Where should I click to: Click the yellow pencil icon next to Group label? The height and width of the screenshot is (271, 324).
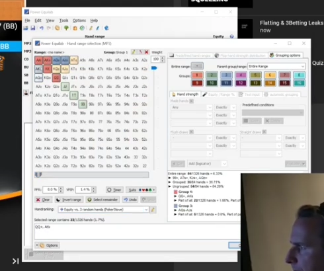[134, 52]
